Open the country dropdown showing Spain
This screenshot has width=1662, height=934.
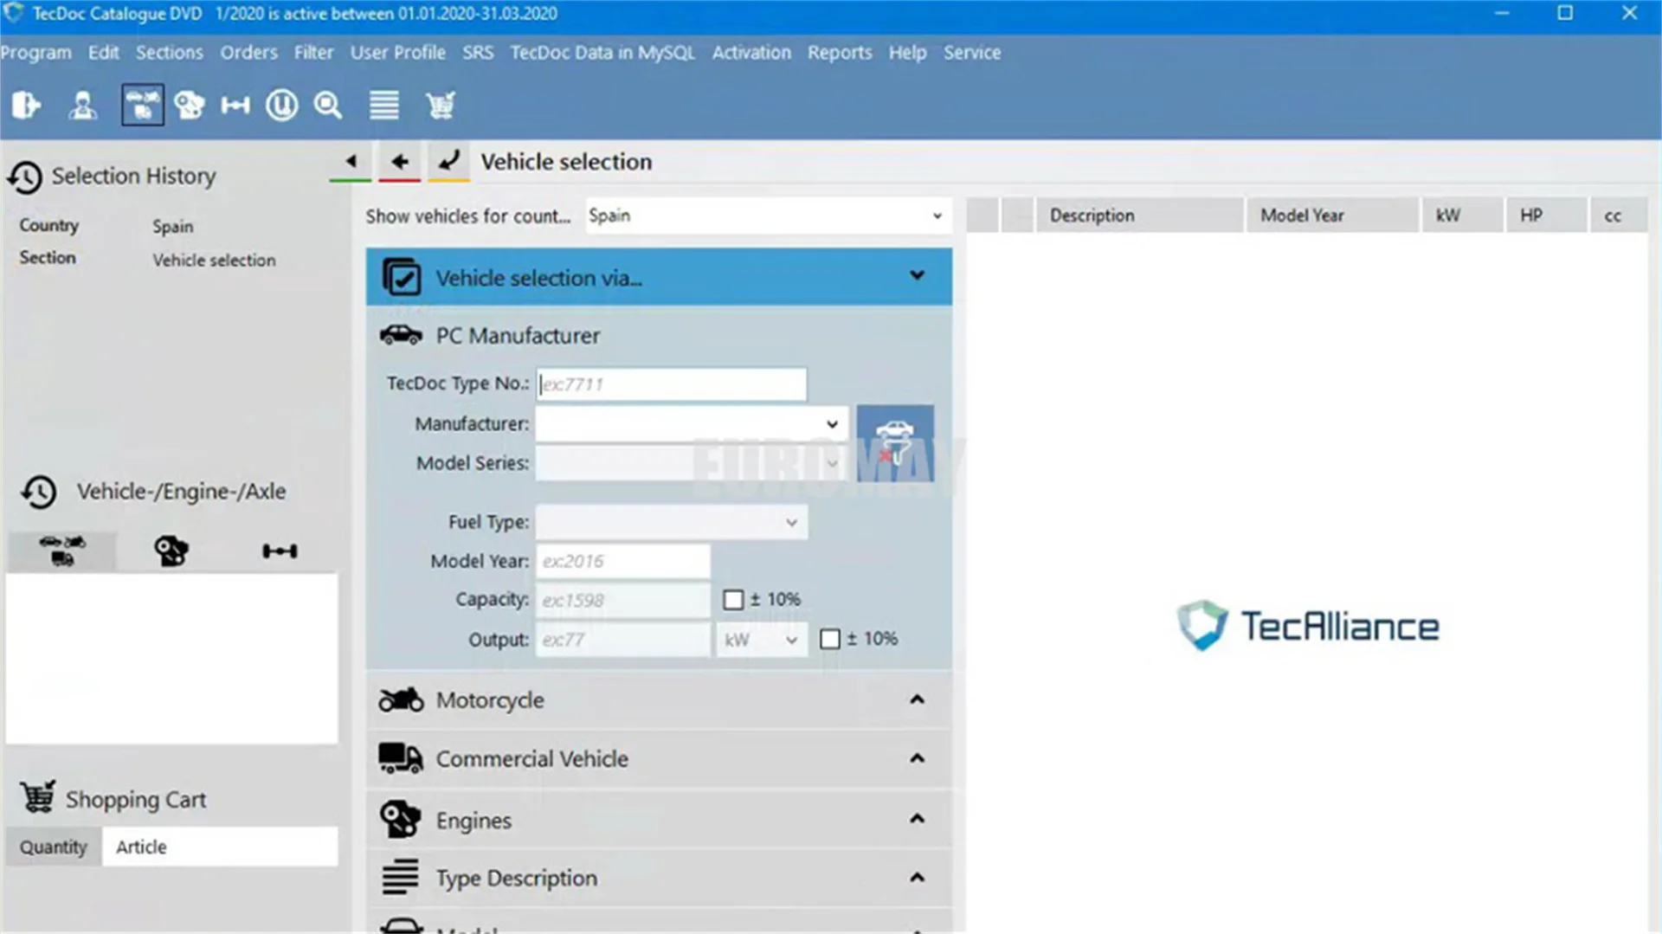pyautogui.click(x=936, y=216)
